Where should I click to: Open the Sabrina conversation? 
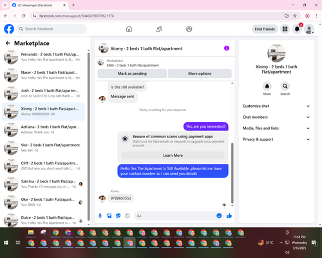(x=44, y=184)
